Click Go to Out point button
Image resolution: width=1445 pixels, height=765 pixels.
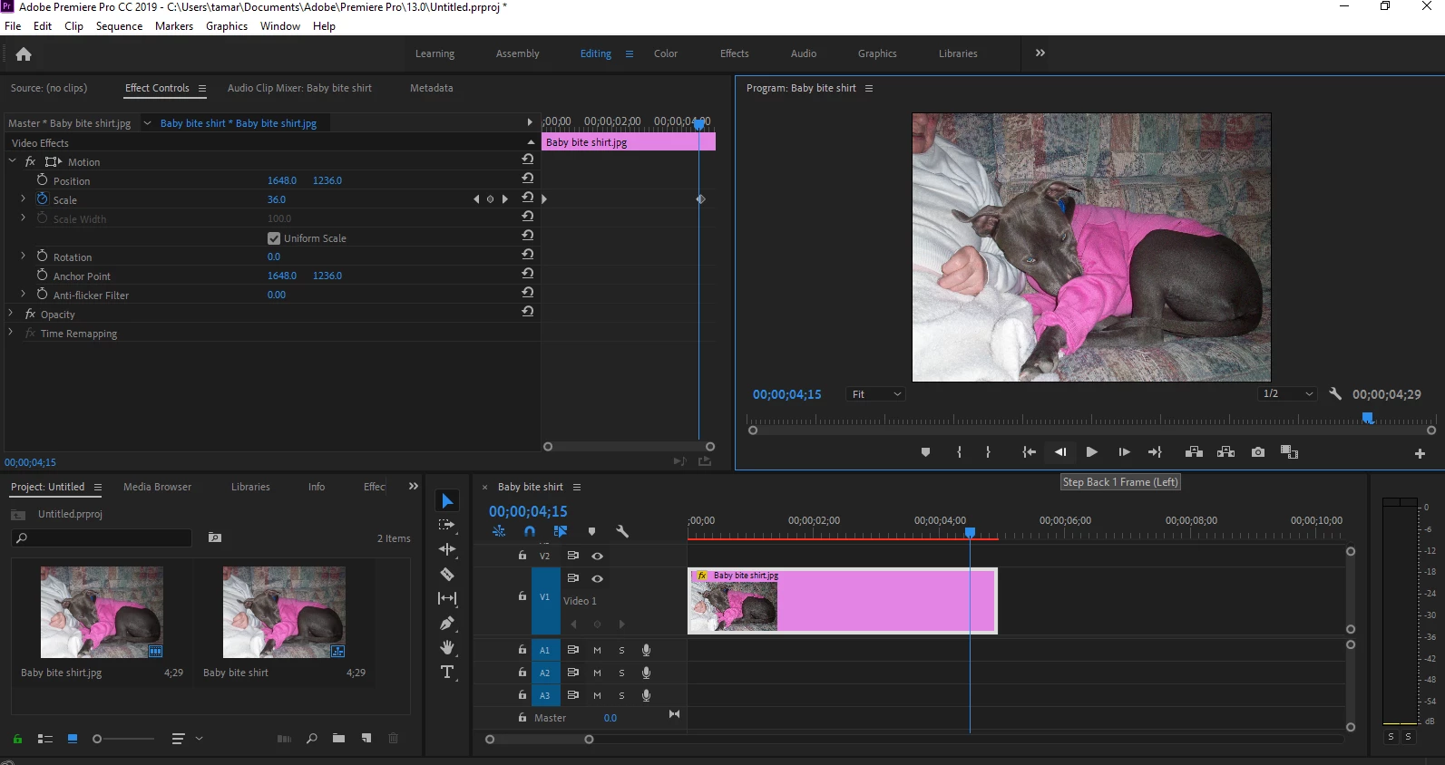pyautogui.click(x=1155, y=452)
